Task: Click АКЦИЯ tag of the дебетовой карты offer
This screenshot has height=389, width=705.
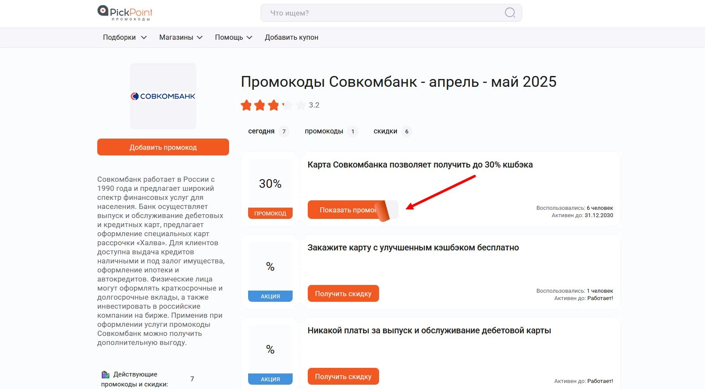Action: click(270, 379)
